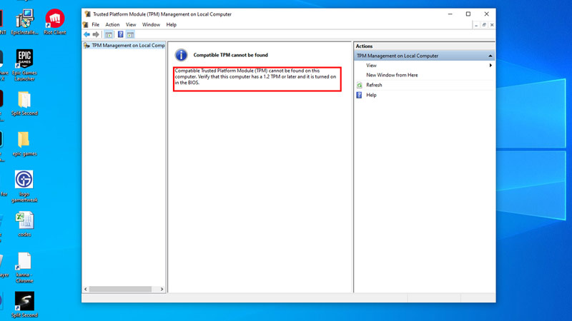Click the blue Help toolbar icon

(x=120, y=34)
